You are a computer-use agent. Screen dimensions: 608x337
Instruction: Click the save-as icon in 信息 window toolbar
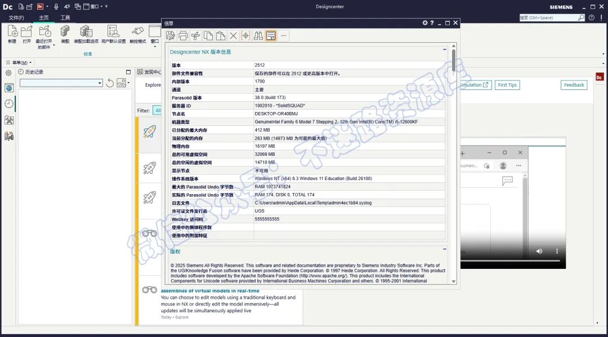170,36
